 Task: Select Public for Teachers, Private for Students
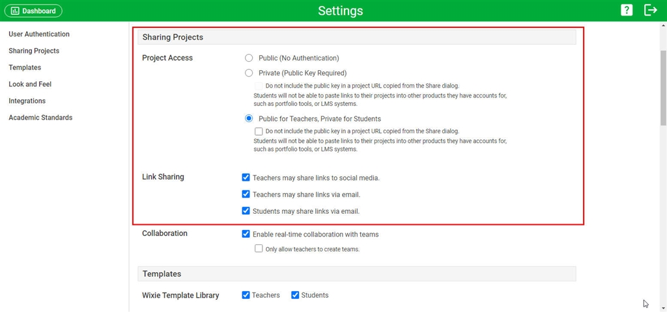249,119
